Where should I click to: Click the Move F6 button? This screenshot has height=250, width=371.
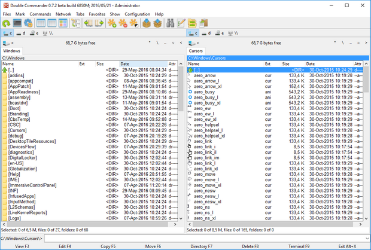point(153,246)
